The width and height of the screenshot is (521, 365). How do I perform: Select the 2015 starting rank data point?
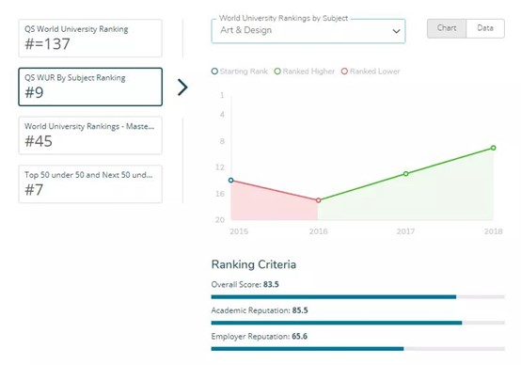coord(231,181)
